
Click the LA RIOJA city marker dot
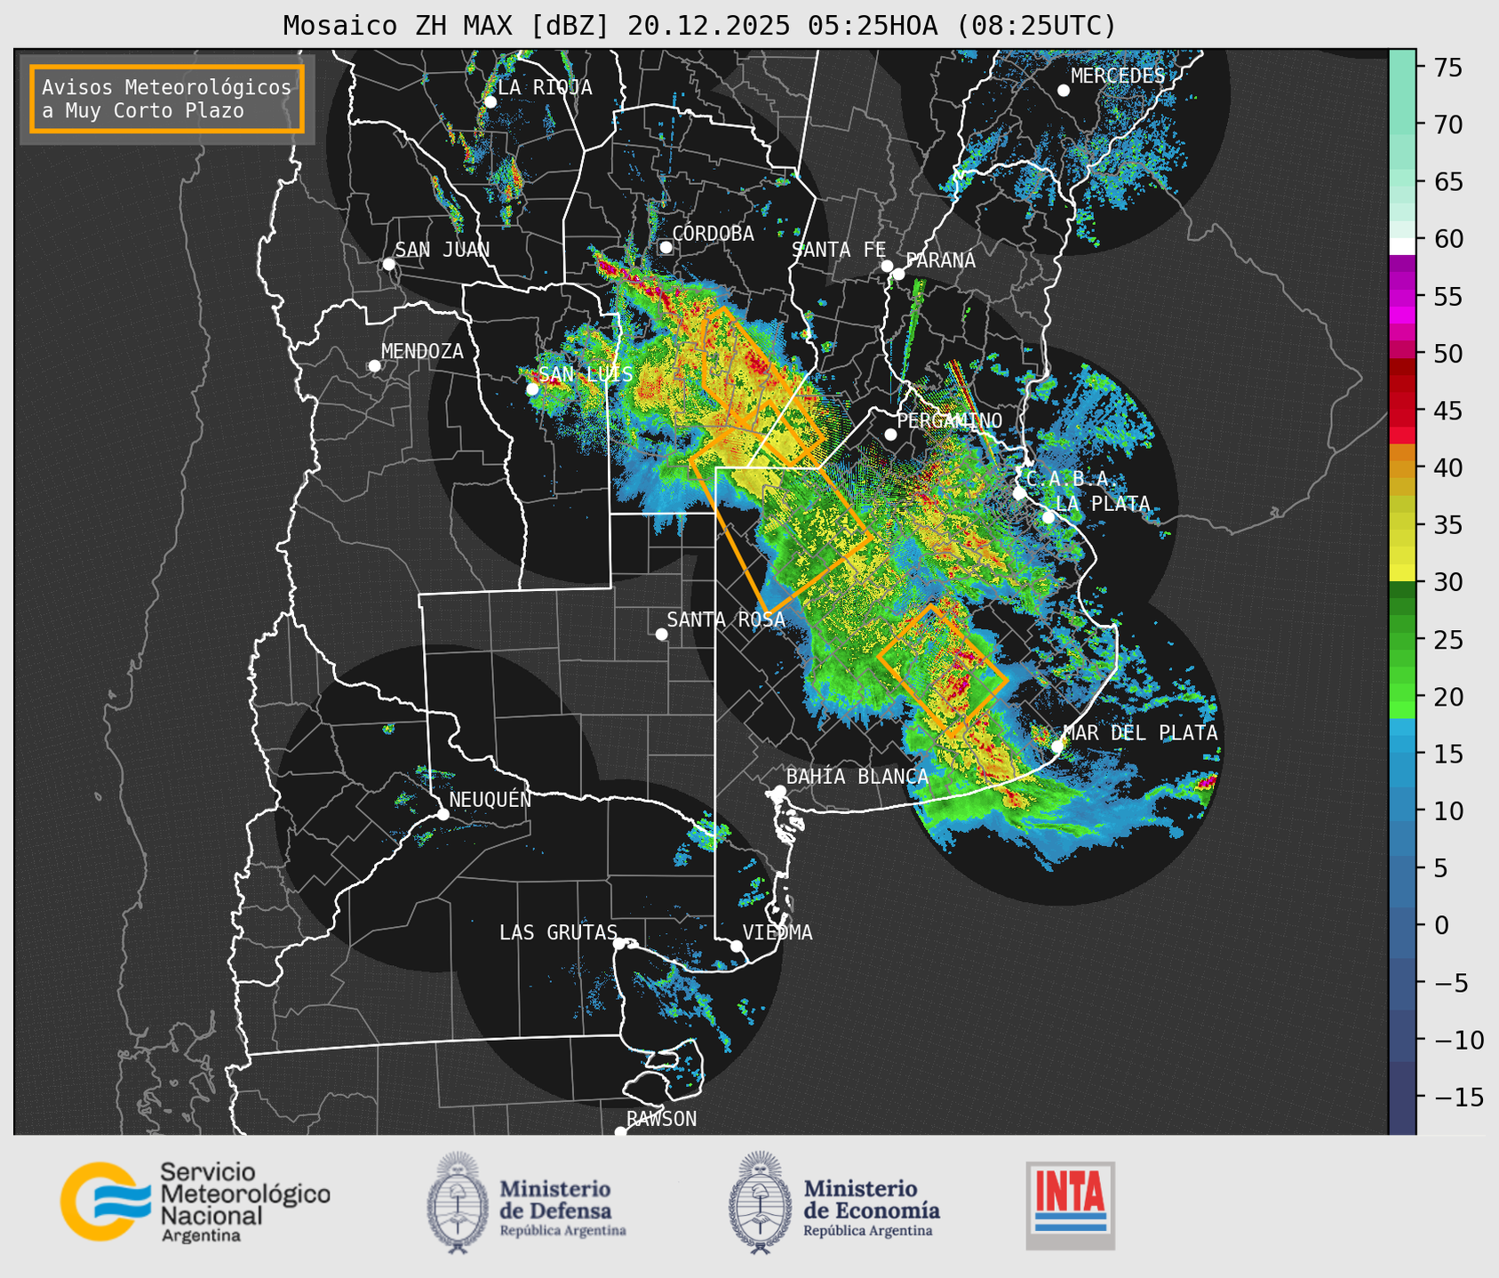(x=490, y=102)
